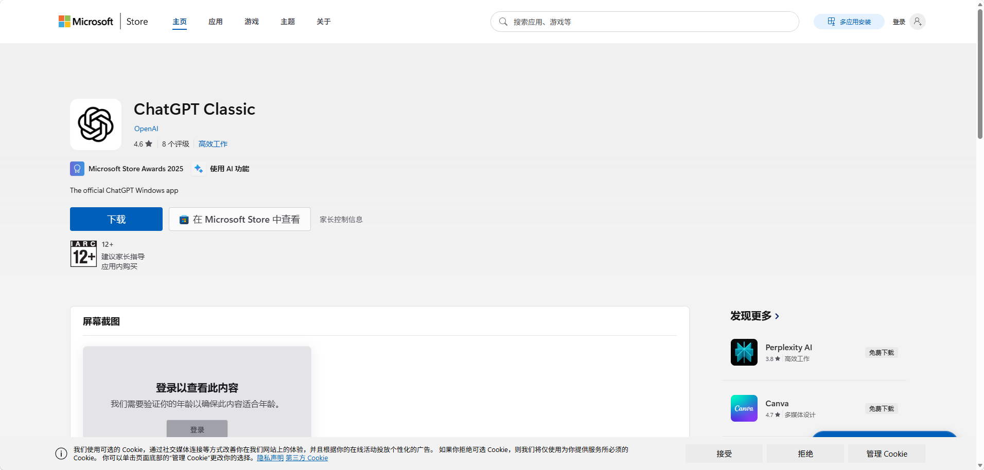Click the Microsoft logo
Screen dimensions: 984x470
[x=85, y=22]
